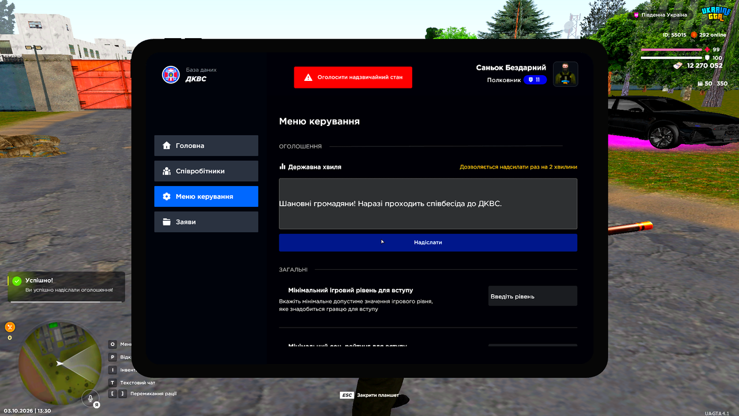Click the pink health bar
The height and width of the screenshot is (416, 739).
pyautogui.click(x=671, y=50)
